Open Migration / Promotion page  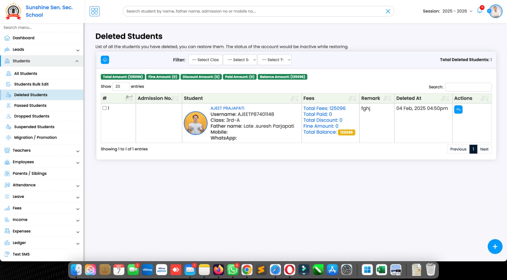tap(42, 138)
